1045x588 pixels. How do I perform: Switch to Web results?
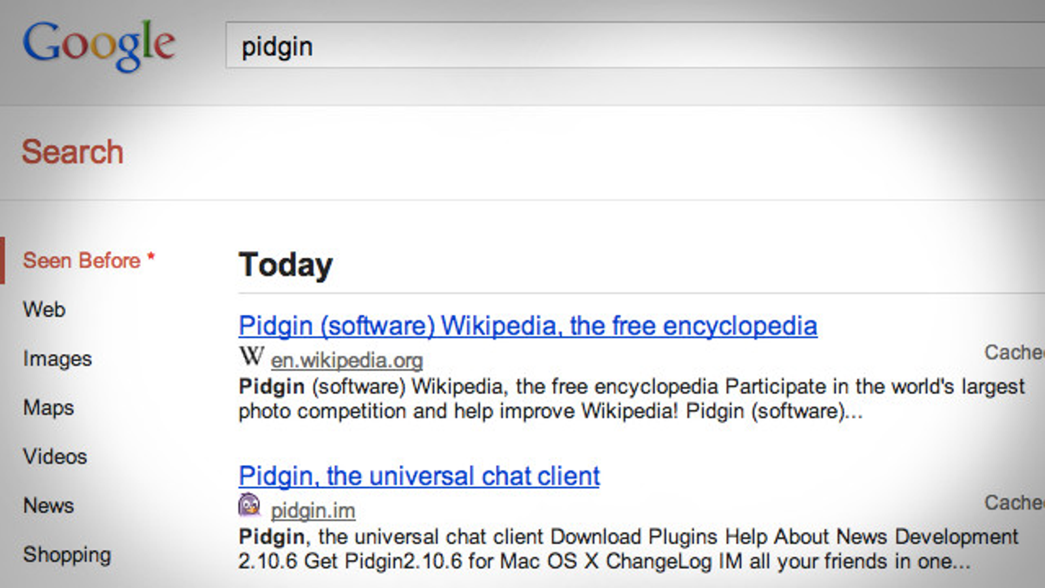[x=44, y=309]
